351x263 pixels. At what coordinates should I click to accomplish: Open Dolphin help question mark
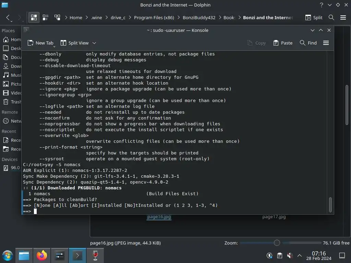click(322, 5)
